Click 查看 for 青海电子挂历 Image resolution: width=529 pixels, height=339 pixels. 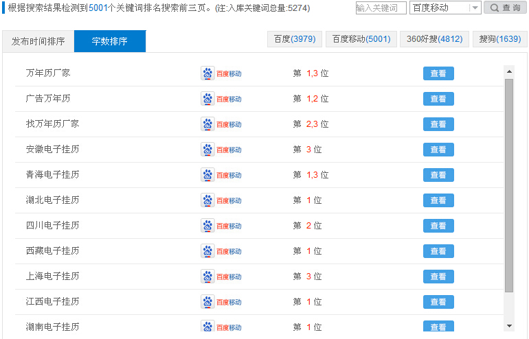[438, 175]
